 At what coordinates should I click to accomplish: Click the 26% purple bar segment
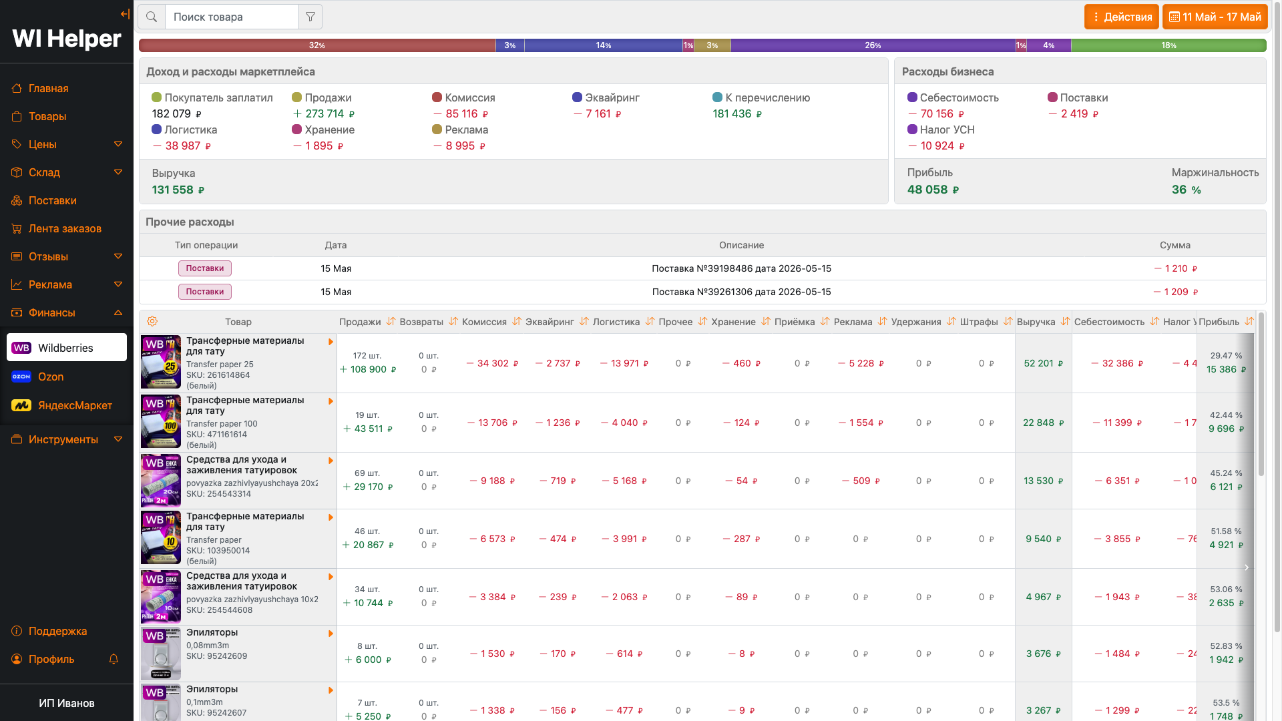(873, 45)
